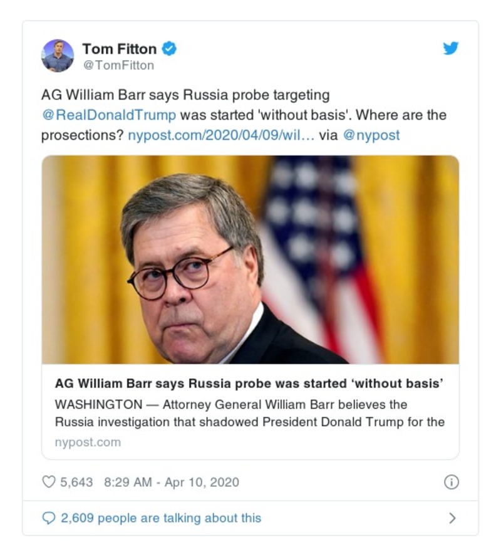Open '2,609 people are talking about this'

coord(161,518)
